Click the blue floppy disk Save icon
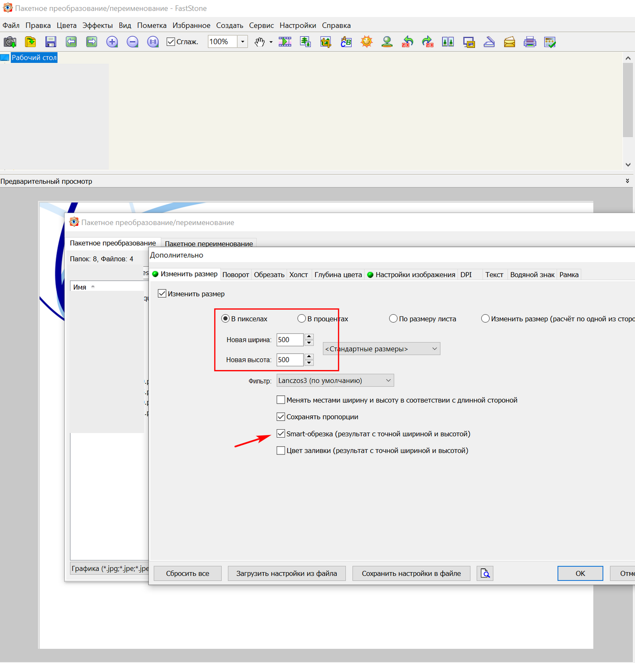The image size is (635, 663). (x=51, y=42)
